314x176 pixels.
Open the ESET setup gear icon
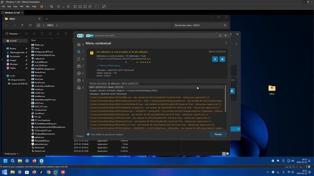78,73
